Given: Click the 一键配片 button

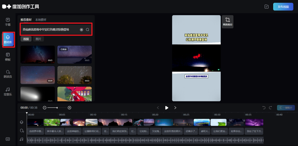Looking at the screenshot, I should pyautogui.click(x=286, y=108).
